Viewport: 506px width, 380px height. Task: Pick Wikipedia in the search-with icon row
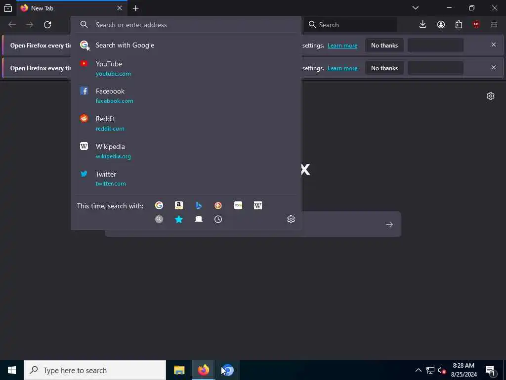pos(258,205)
